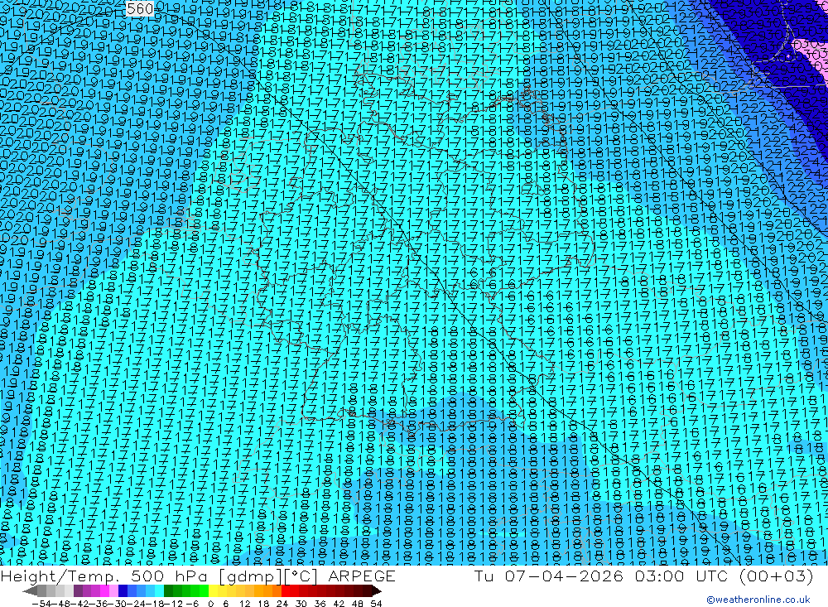The width and height of the screenshot is (828, 607).
Task: Pick the cyan swatch just before -18
Action: [x=159, y=590]
